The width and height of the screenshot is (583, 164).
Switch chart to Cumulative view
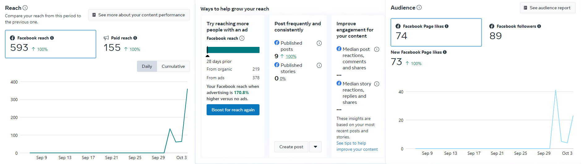tap(173, 66)
